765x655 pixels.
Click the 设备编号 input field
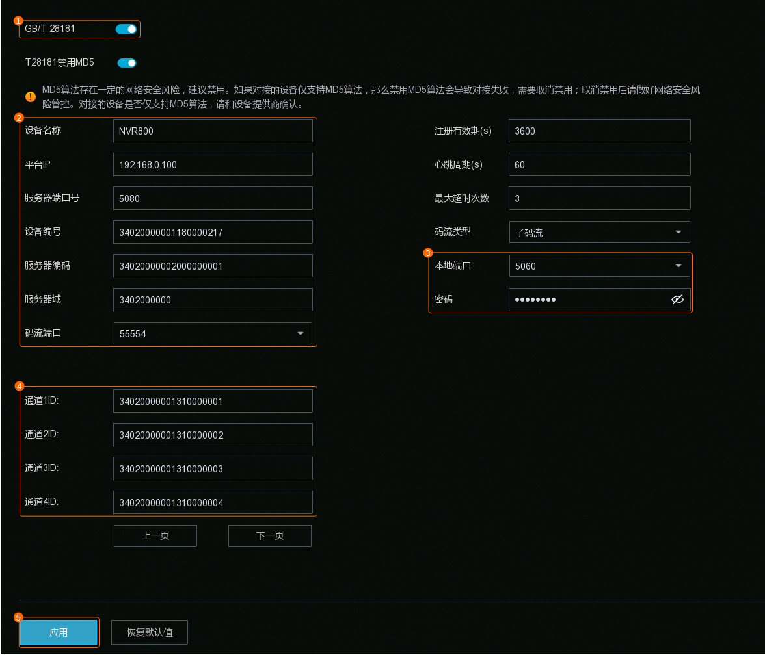213,232
